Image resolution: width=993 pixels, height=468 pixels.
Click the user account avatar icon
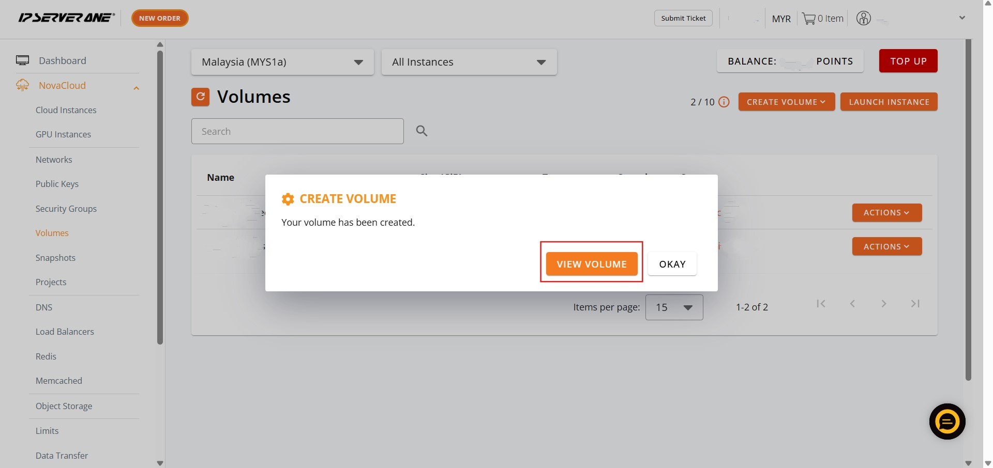click(863, 19)
